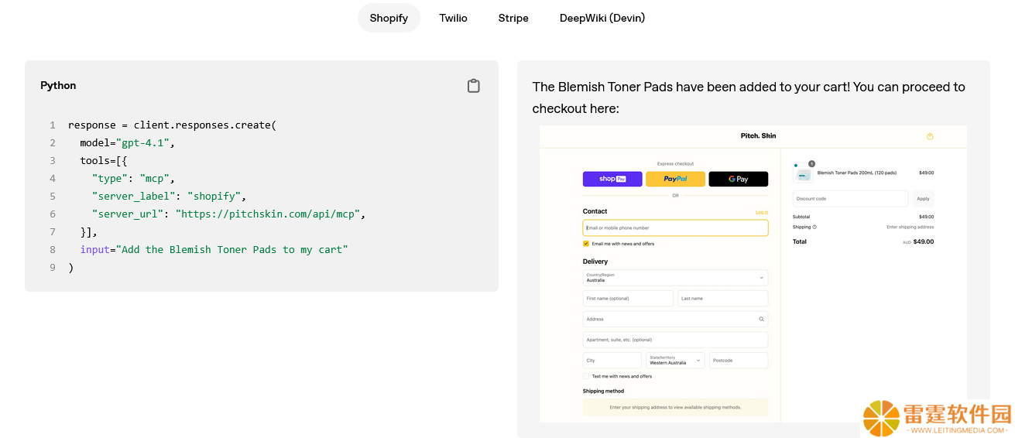The width and height of the screenshot is (1015, 438).
Task: Click the "Contact" heading
Action: [x=595, y=211]
